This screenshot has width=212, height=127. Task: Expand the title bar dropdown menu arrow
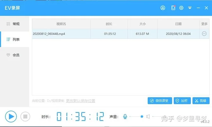coord(190,8)
